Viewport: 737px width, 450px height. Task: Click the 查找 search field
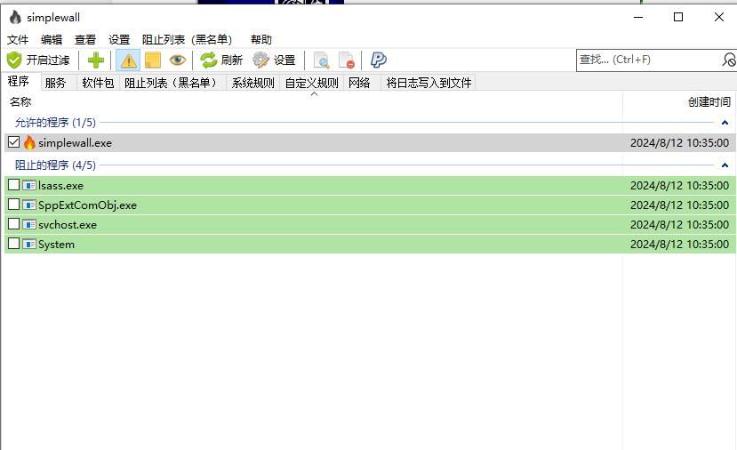pyautogui.click(x=647, y=60)
